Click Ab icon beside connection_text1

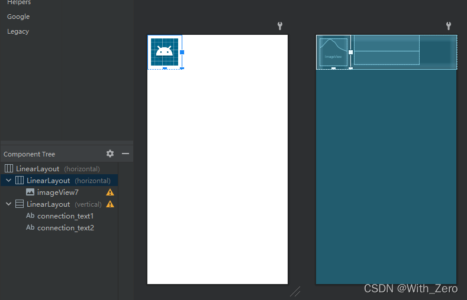[30, 216]
